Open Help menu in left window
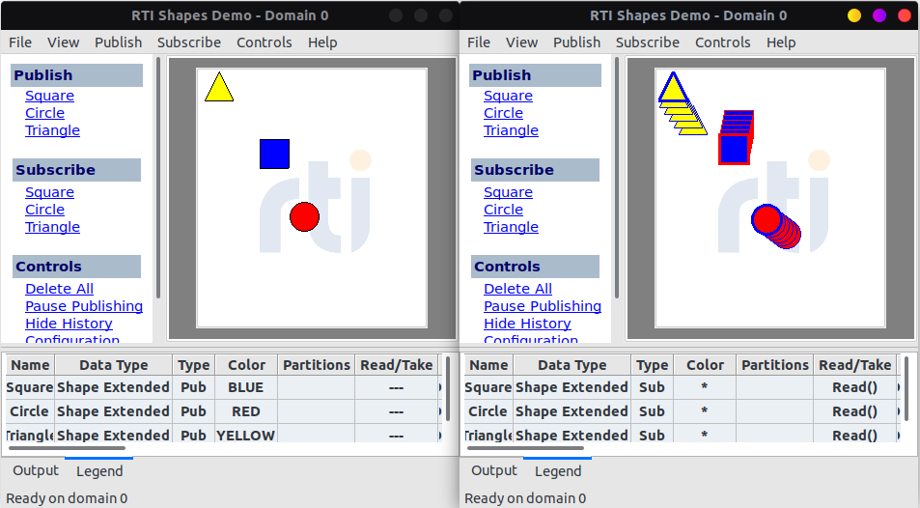920x508 pixels. click(x=322, y=42)
